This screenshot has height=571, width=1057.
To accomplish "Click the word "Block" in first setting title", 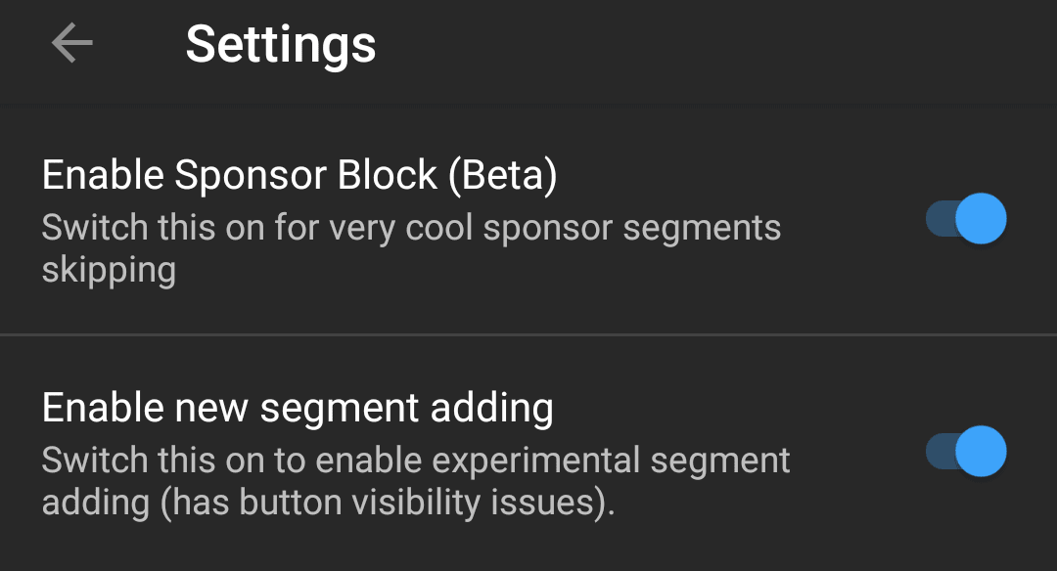I will click(x=388, y=175).
